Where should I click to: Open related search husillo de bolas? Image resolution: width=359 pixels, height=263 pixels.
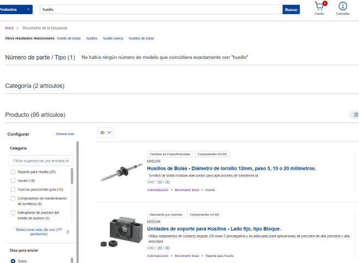pos(69,39)
